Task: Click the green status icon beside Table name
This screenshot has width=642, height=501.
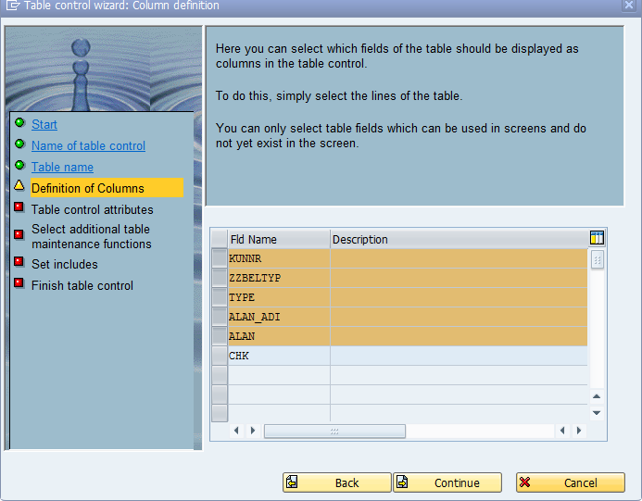Action: click(x=19, y=165)
